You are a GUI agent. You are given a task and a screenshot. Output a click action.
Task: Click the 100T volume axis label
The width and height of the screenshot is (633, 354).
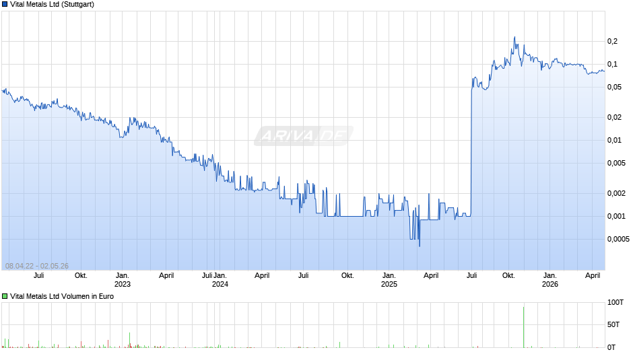[x=615, y=302]
